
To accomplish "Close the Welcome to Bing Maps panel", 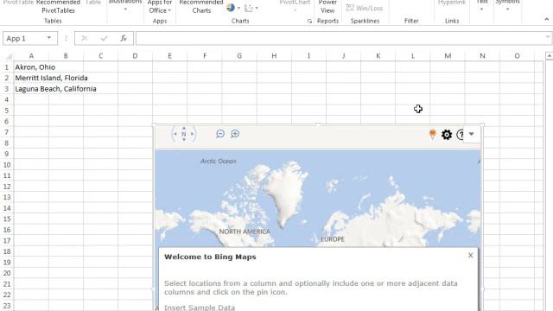I will point(470,256).
